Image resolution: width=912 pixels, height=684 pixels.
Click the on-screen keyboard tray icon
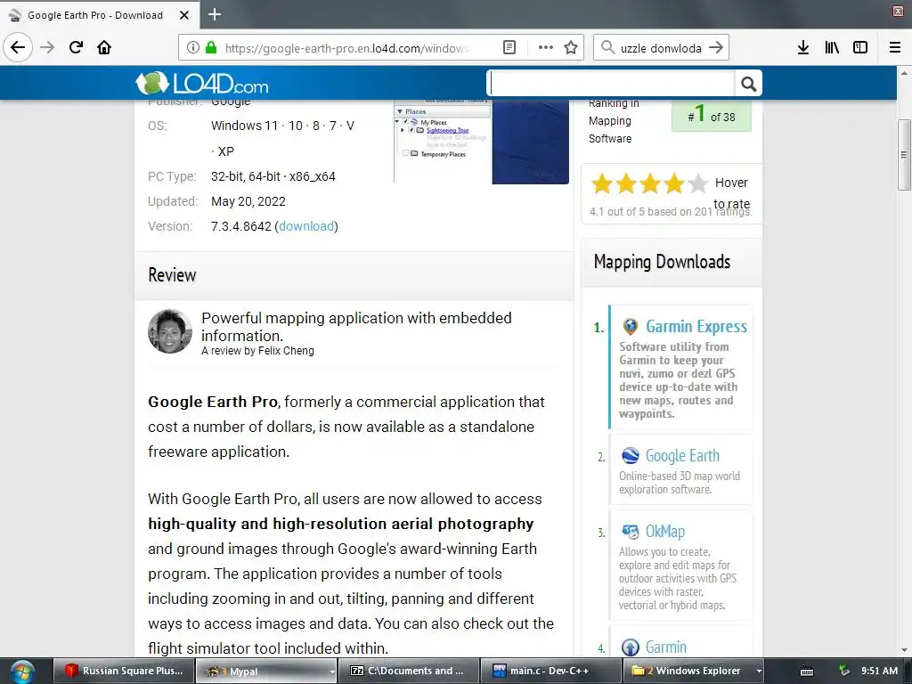pyautogui.click(x=807, y=672)
